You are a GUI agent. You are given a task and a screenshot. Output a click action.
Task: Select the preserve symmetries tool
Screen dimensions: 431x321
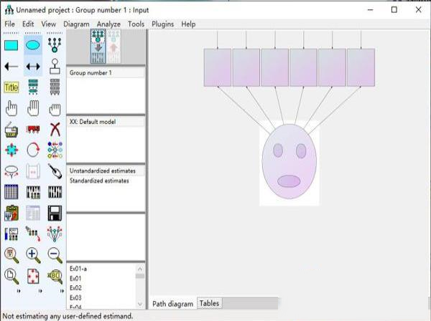55,234
